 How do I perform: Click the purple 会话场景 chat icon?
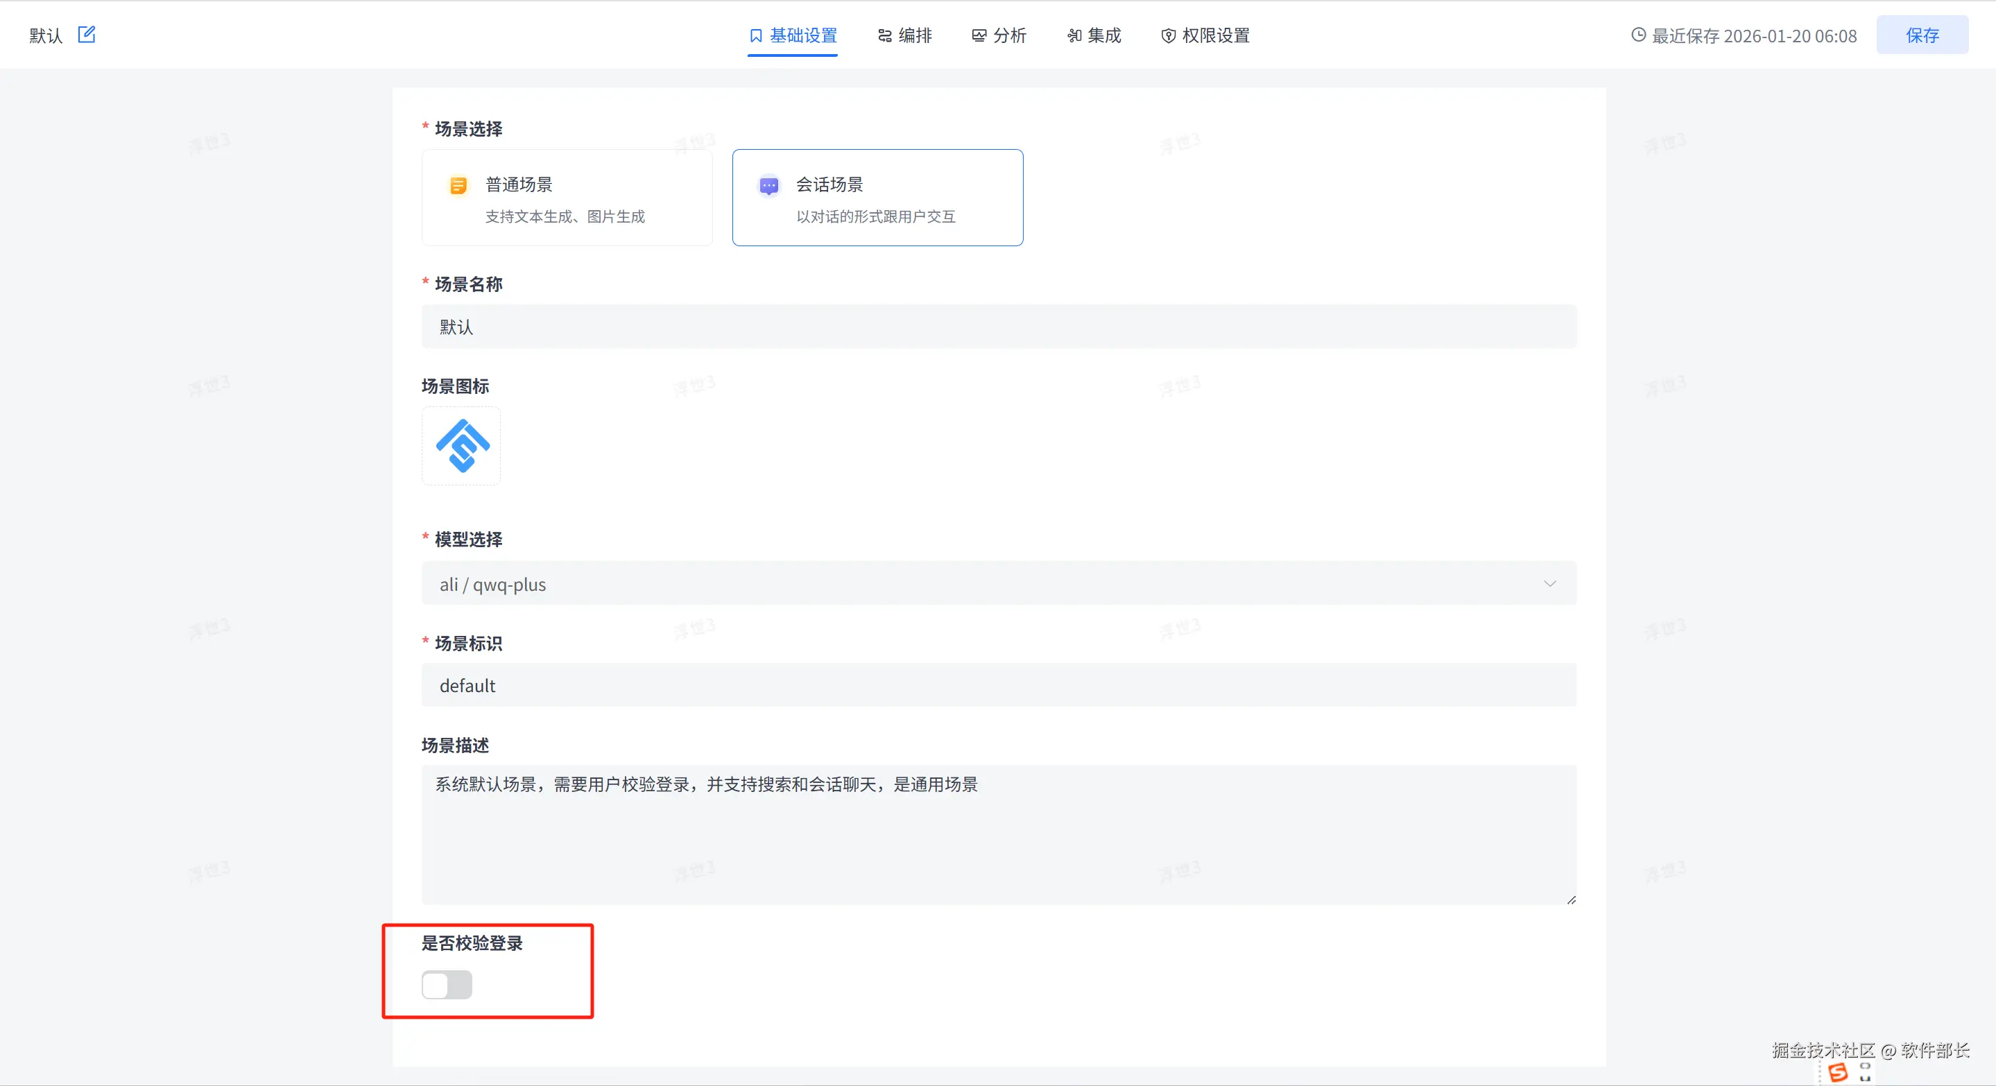768,186
